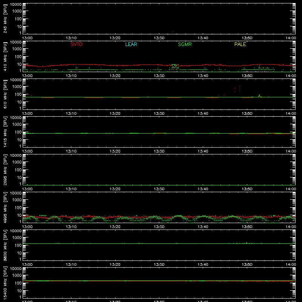Click the red outlier dots in 610 MHz plot

point(237,89)
